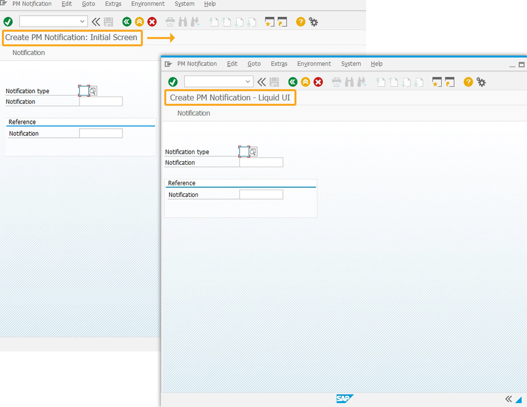527x407 pixels.
Task: Click Last Page icon in back window
Action: pyautogui.click(x=252, y=22)
